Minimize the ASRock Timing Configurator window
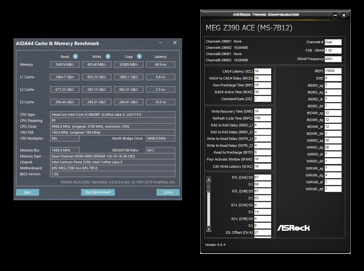The image size is (364, 271). tap(335, 15)
